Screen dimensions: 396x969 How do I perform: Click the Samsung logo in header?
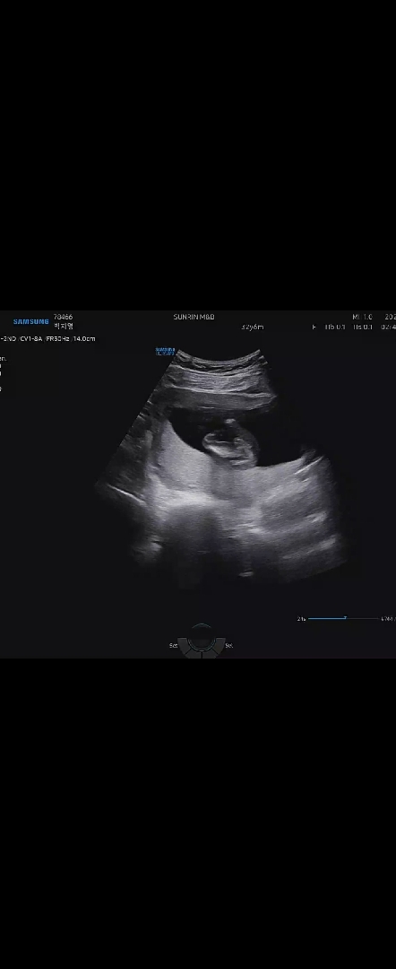pos(30,321)
